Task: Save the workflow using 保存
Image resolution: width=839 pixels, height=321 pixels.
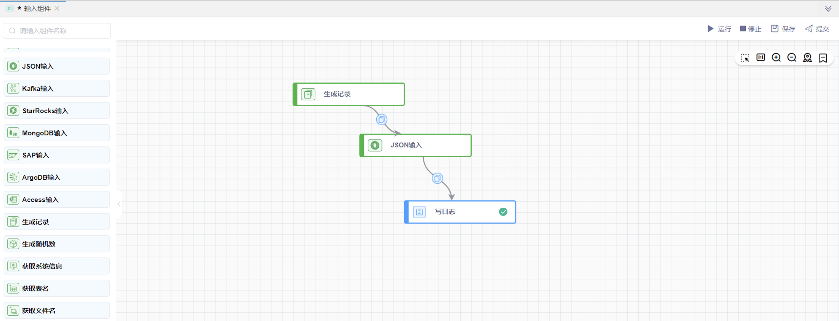Action: click(783, 29)
